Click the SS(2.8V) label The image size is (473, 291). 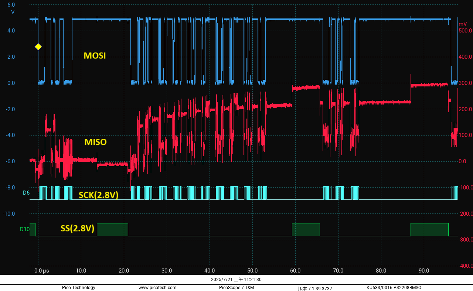tap(78, 229)
